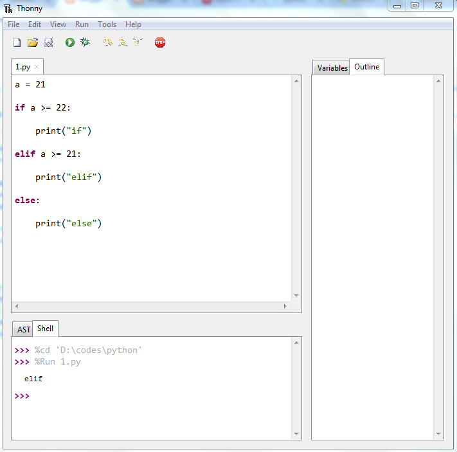Click the Outline panel scrollbar's up arrow
Screen dimensions: 457x452
coord(438,81)
